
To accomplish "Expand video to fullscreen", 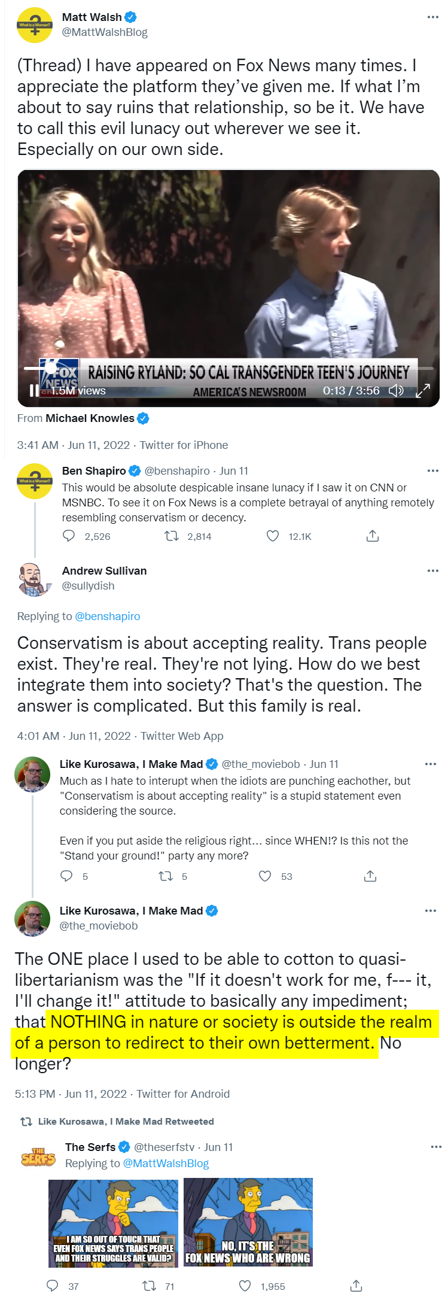I will [423, 391].
